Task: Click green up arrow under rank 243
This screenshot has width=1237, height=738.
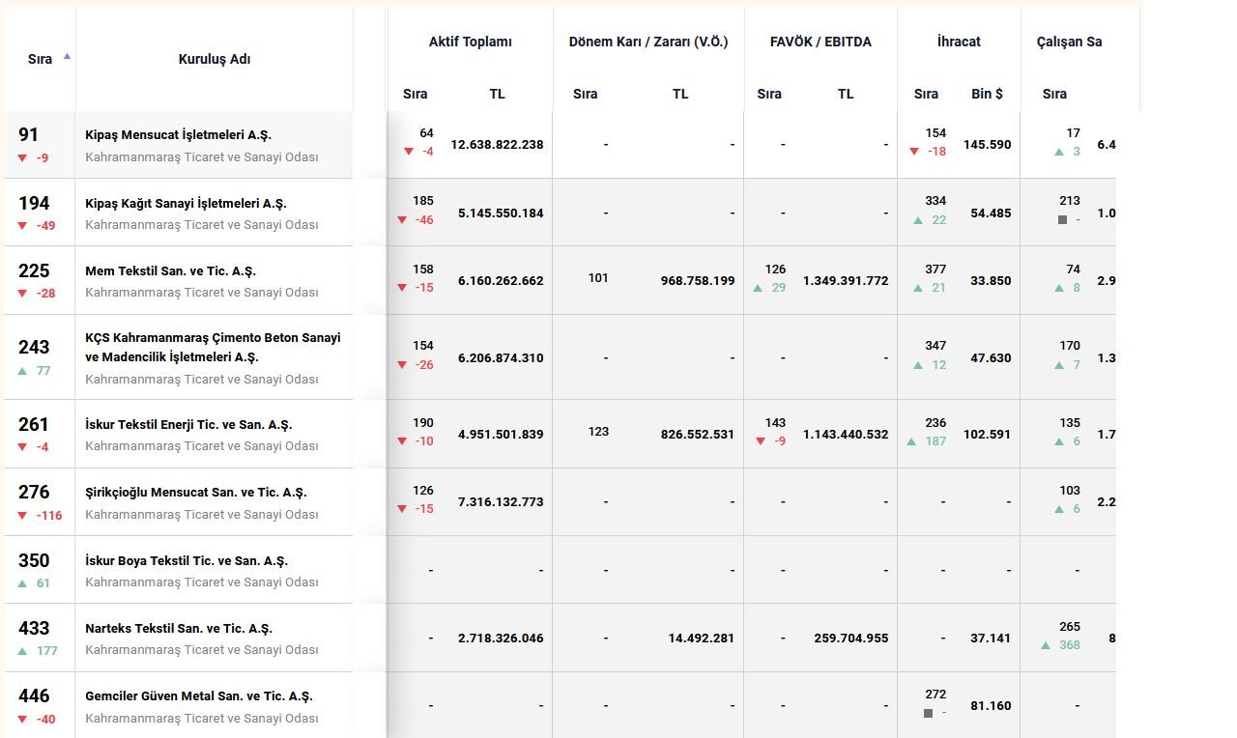Action: [23, 371]
